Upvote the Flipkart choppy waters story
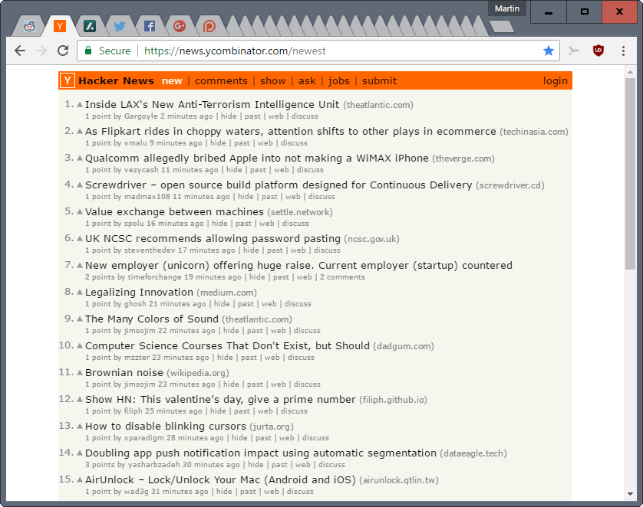The image size is (643, 507). (x=80, y=132)
